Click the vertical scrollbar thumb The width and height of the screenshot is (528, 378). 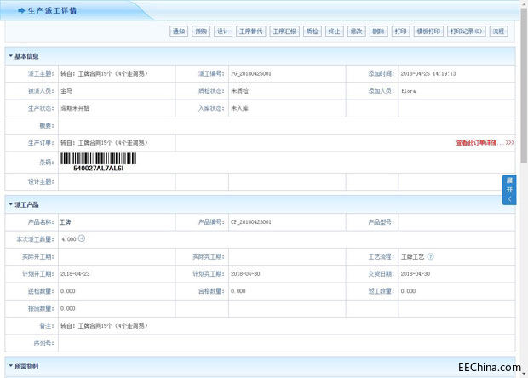coord(524,86)
